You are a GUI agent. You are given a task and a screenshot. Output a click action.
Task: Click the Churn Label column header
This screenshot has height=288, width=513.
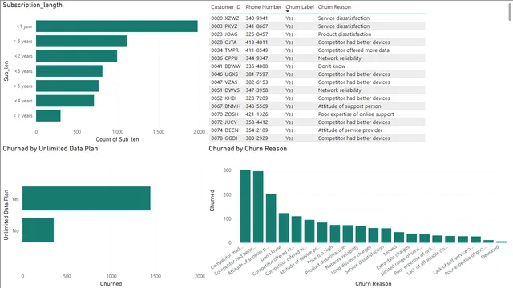tap(300, 7)
